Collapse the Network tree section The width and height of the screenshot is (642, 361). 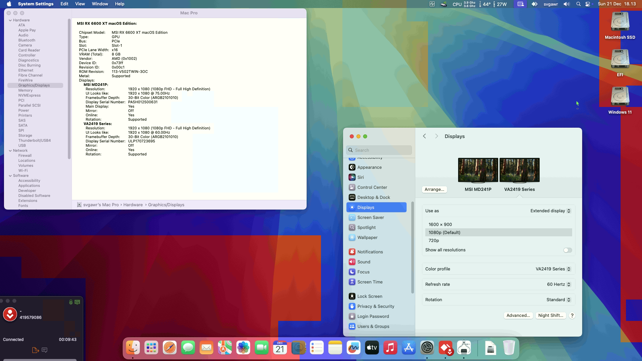click(x=10, y=151)
